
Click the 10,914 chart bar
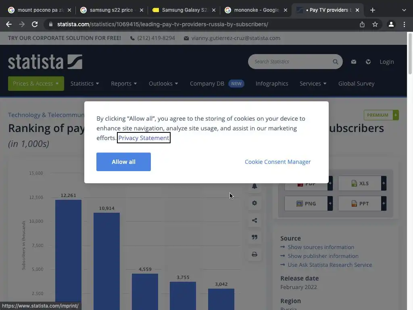106,261
